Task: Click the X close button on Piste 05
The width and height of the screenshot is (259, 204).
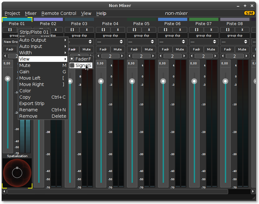Action: (x=149, y=30)
